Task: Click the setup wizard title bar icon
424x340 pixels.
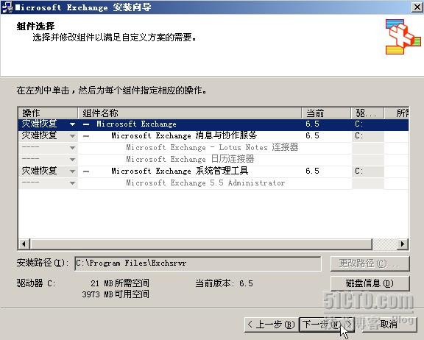Action: [7, 7]
